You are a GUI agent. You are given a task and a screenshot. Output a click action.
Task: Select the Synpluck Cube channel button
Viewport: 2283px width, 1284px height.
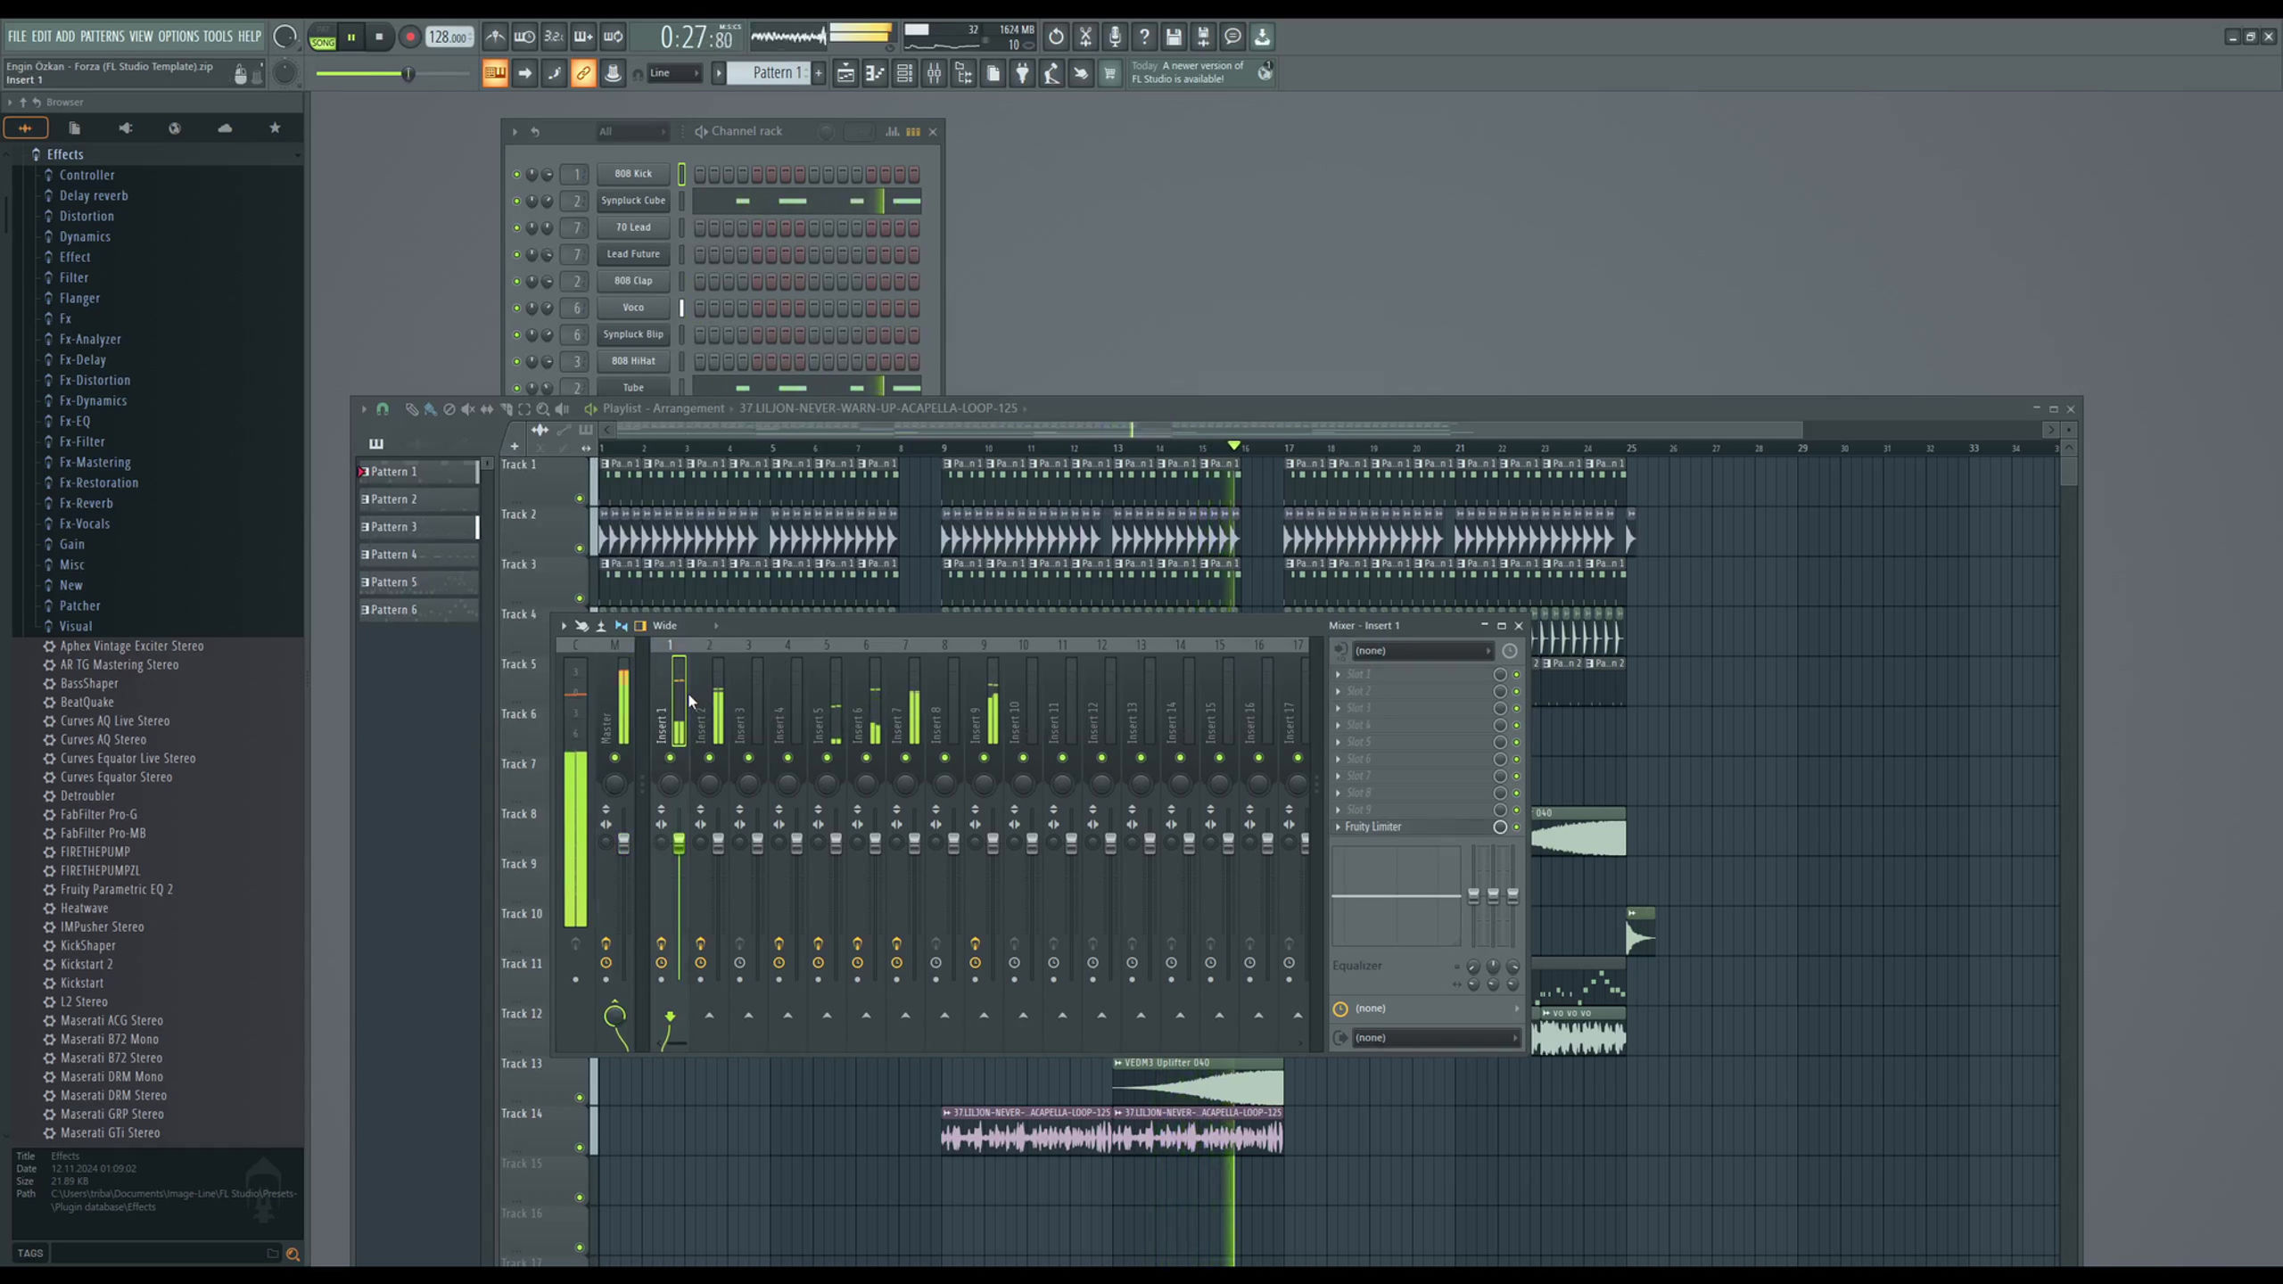(633, 201)
